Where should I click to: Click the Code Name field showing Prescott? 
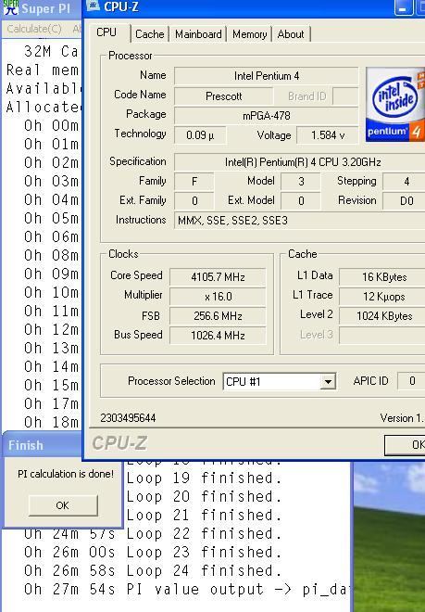tap(223, 96)
